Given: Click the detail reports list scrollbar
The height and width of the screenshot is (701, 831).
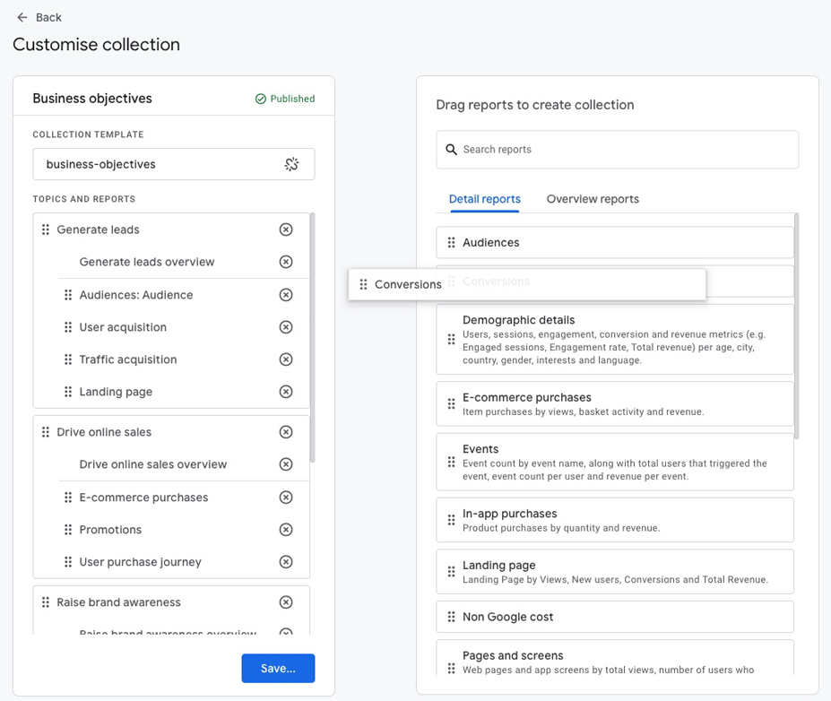Looking at the screenshot, I should coord(797,326).
